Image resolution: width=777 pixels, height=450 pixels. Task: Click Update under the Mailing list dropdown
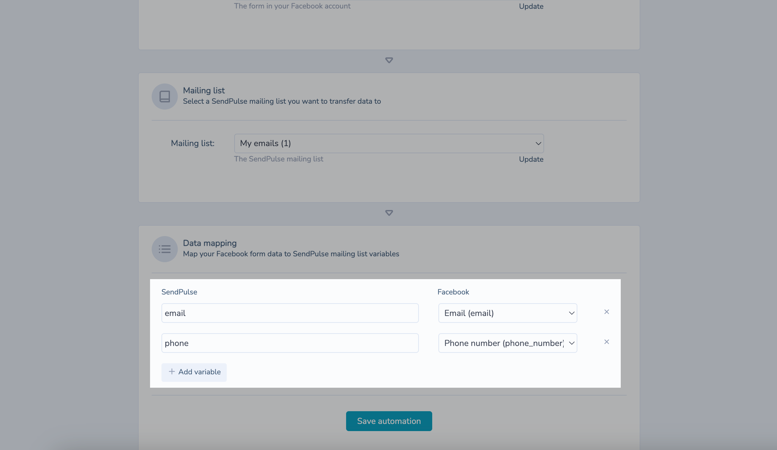pyautogui.click(x=531, y=159)
